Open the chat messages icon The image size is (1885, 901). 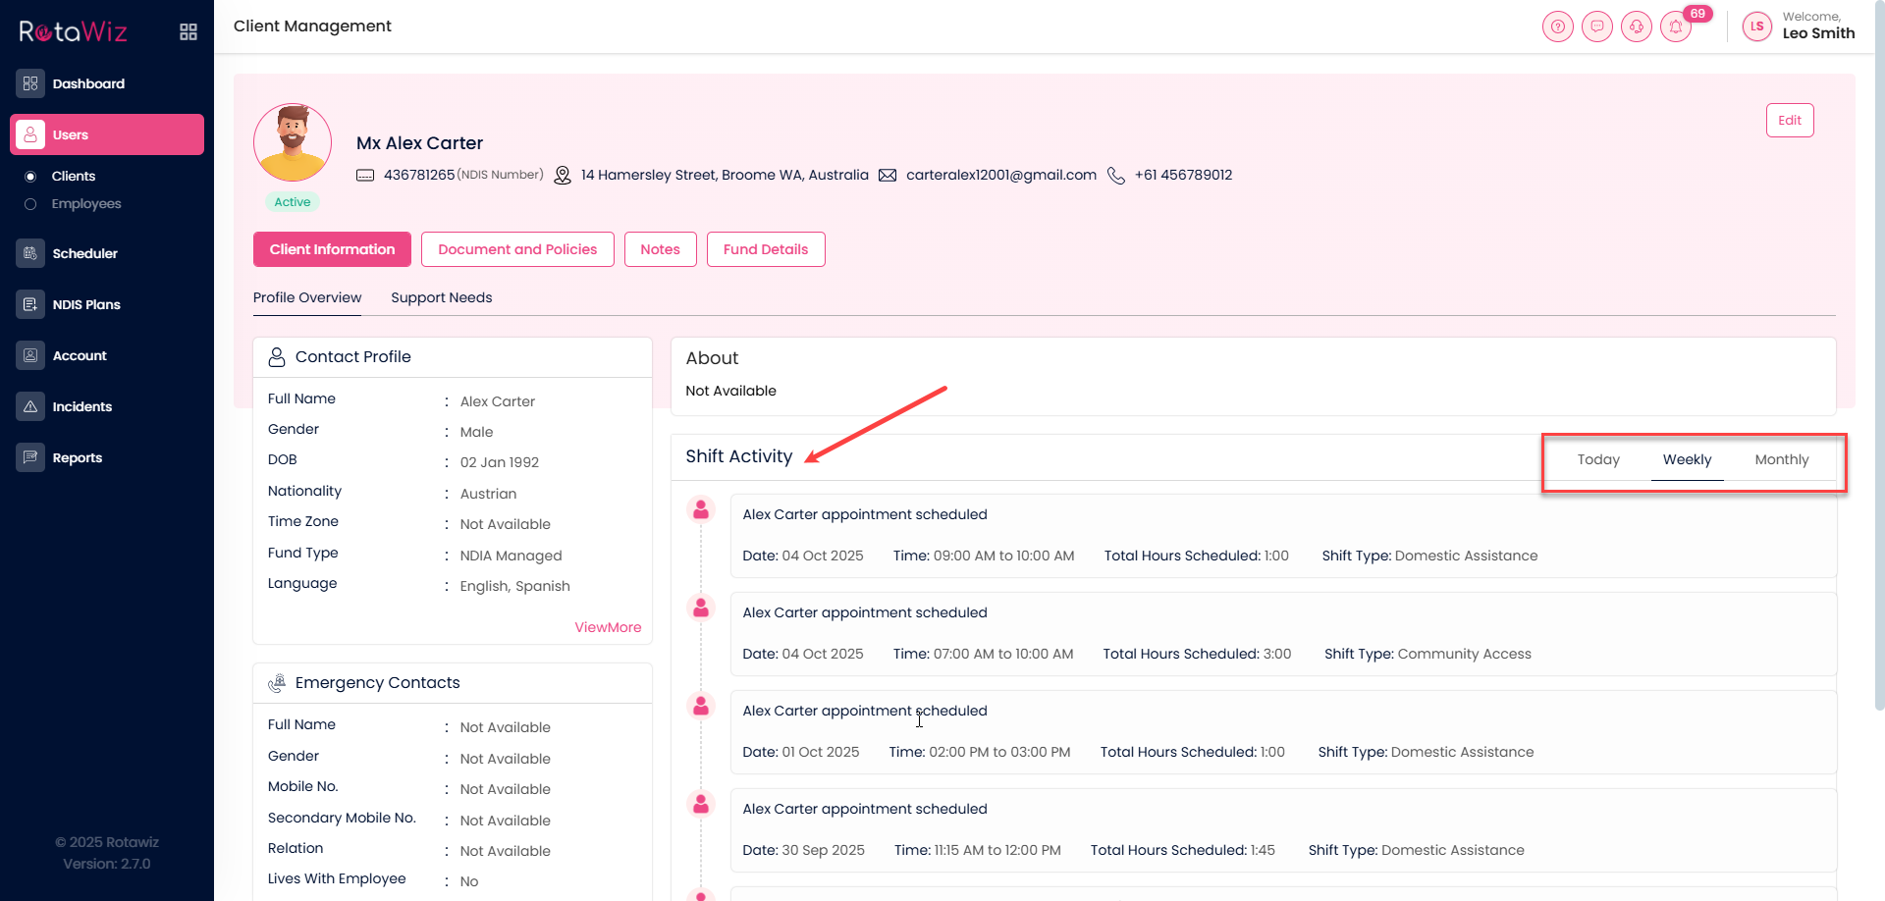(1596, 26)
